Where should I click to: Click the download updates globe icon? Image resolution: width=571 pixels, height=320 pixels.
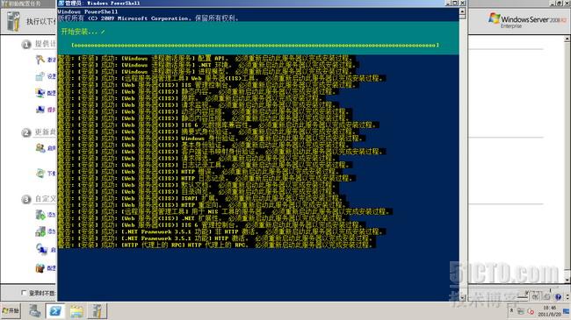[x=40, y=173]
